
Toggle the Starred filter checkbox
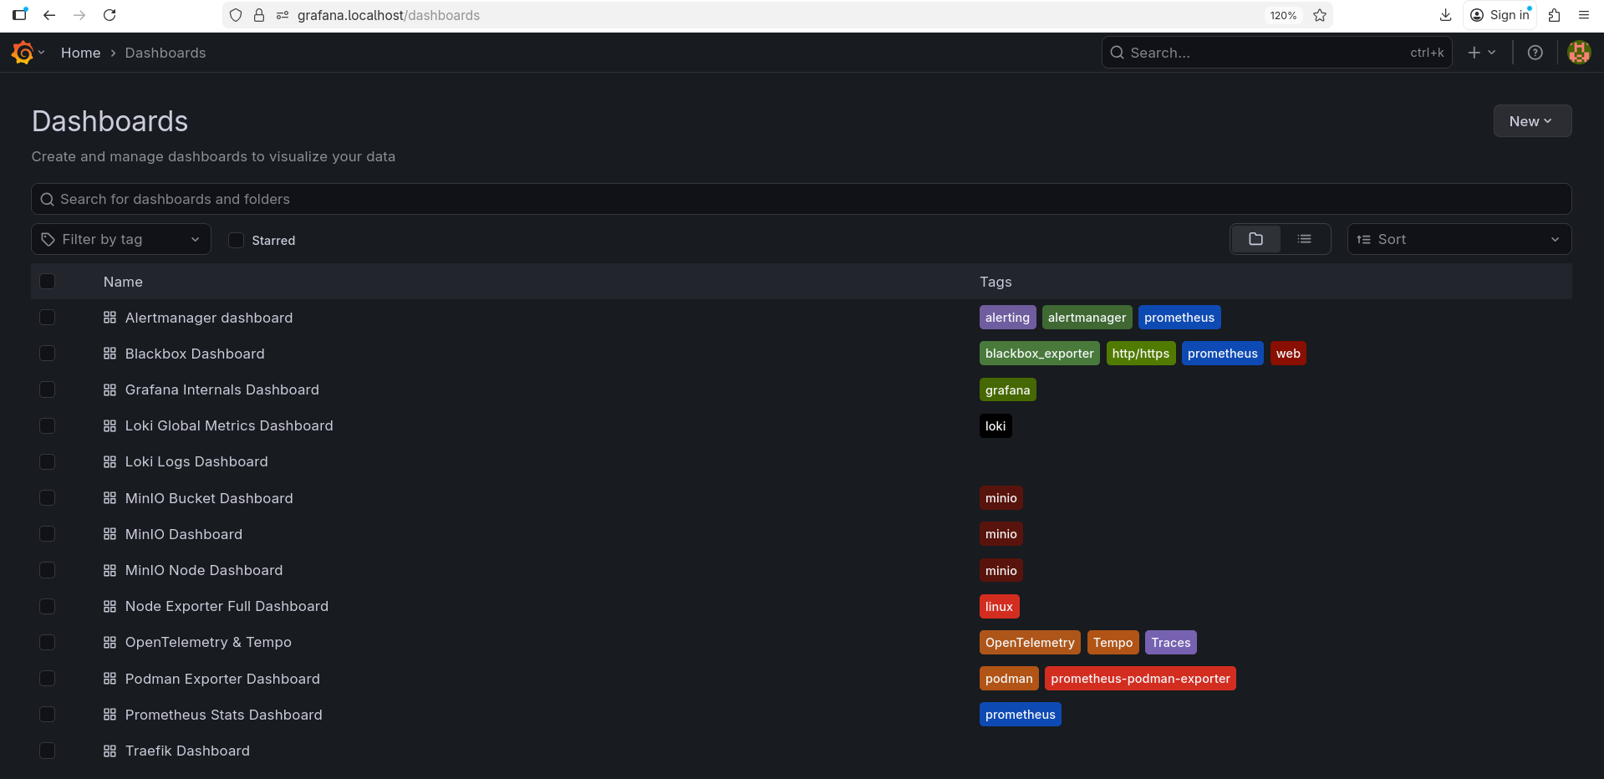click(x=237, y=240)
